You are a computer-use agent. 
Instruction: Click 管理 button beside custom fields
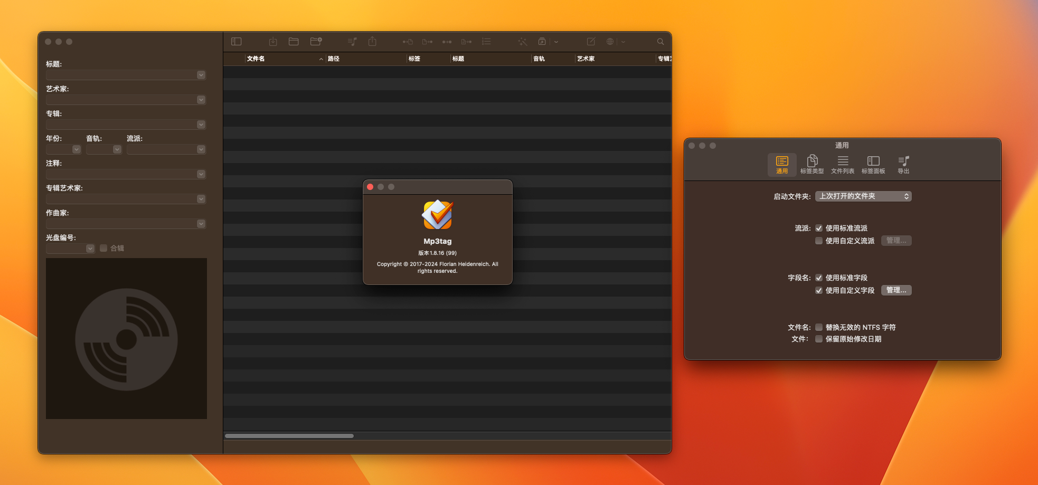(896, 290)
